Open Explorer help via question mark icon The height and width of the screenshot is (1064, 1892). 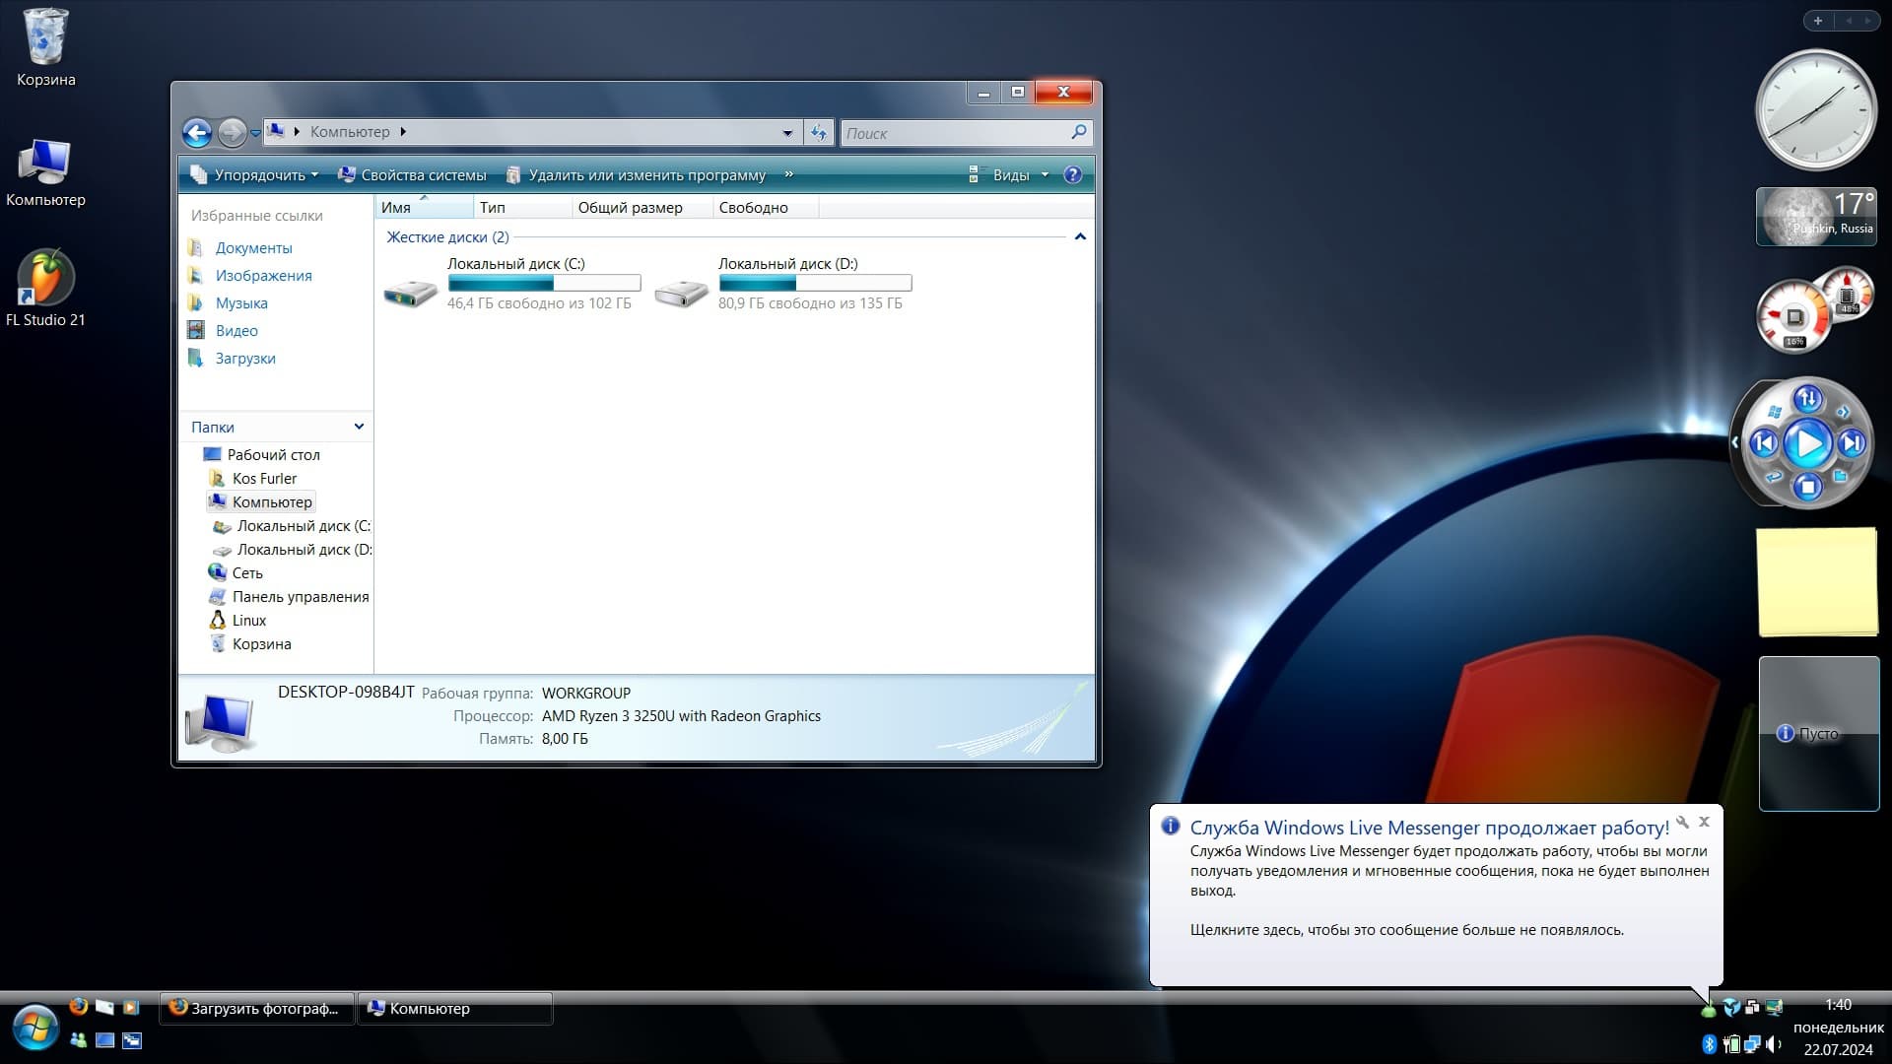coord(1073,175)
